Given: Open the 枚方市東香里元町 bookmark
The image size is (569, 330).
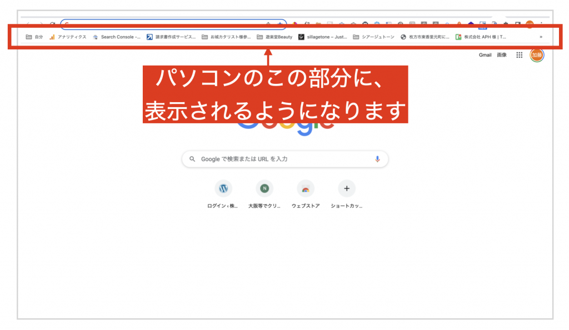Looking at the screenshot, I should point(425,37).
